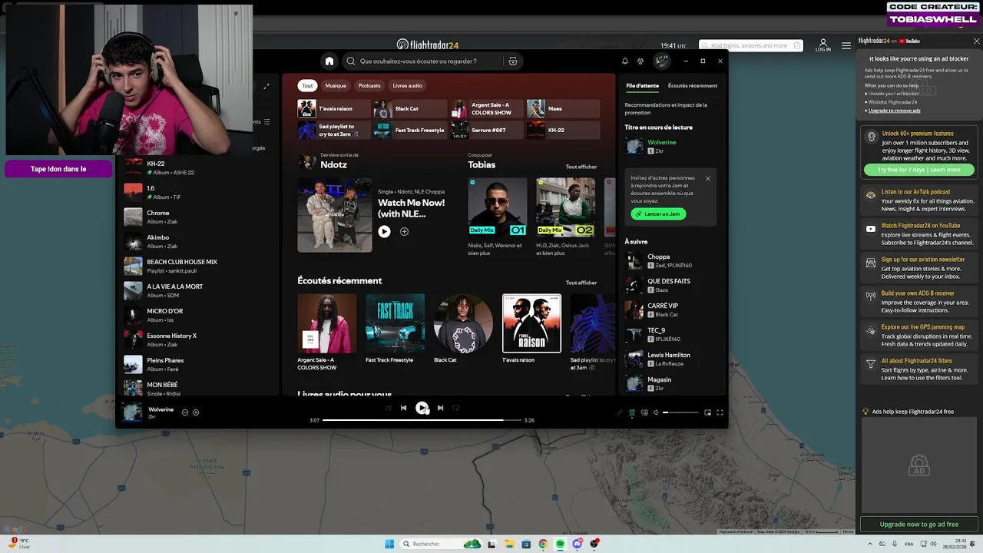This screenshot has height=553, width=983.
Task: Play Watch Me Now single button
Action: 384,231
